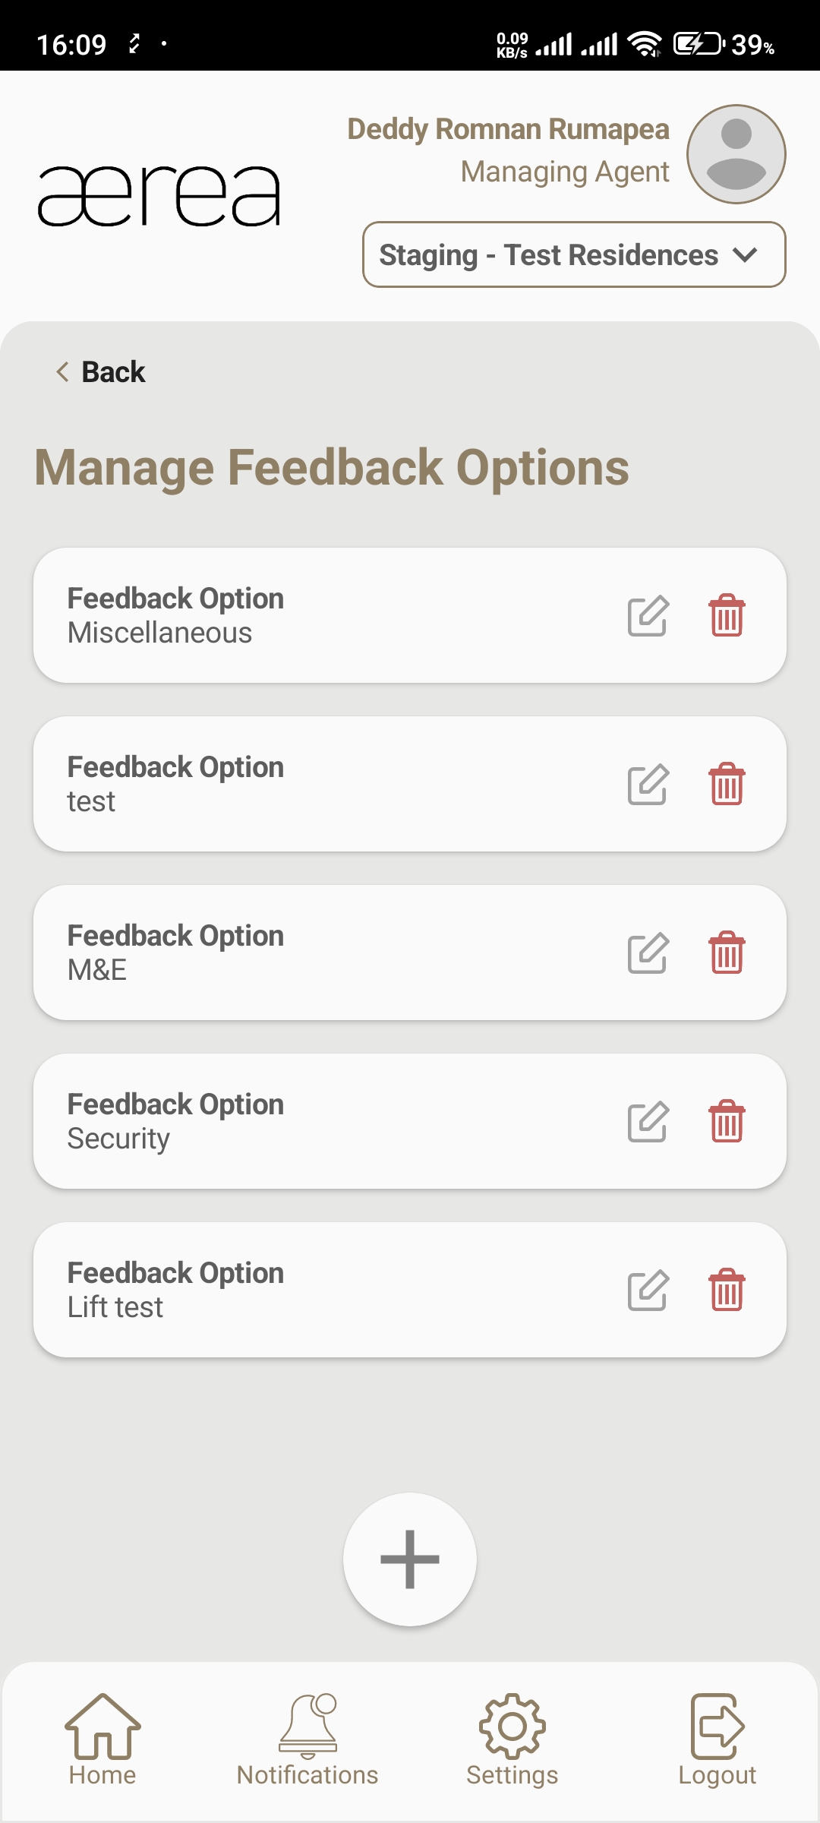The height and width of the screenshot is (1823, 820).
Task: Tap the aerea logo
Action: [x=159, y=196]
